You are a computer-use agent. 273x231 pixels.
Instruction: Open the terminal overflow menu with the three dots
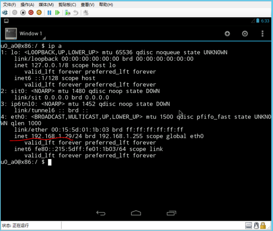point(262,34)
